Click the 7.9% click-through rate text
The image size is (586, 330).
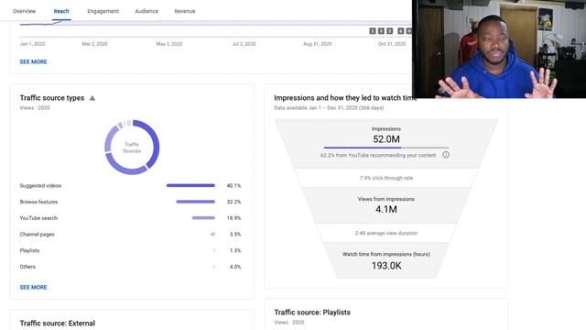coord(386,178)
